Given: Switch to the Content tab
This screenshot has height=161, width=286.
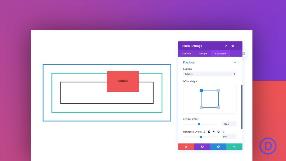Looking at the screenshot, I should 186,53.
